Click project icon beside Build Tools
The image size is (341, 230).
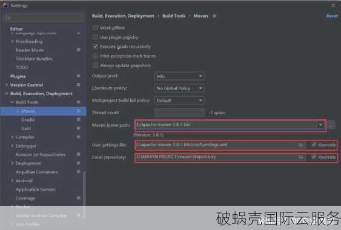79,102
